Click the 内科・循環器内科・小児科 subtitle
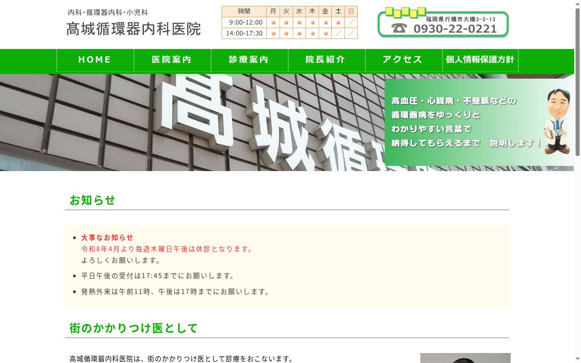The image size is (581, 363). [108, 12]
